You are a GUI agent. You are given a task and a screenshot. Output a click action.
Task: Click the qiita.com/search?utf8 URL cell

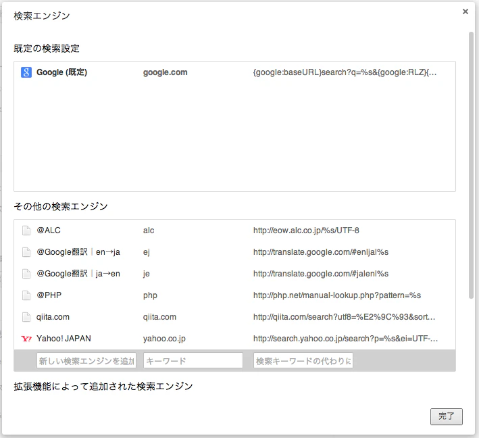(x=345, y=317)
